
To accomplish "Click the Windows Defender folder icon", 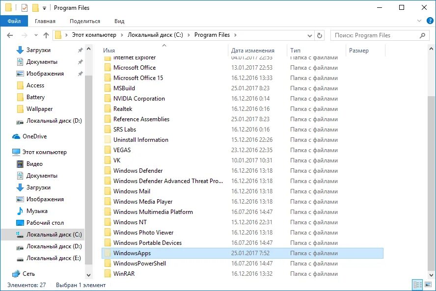I will [108, 170].
